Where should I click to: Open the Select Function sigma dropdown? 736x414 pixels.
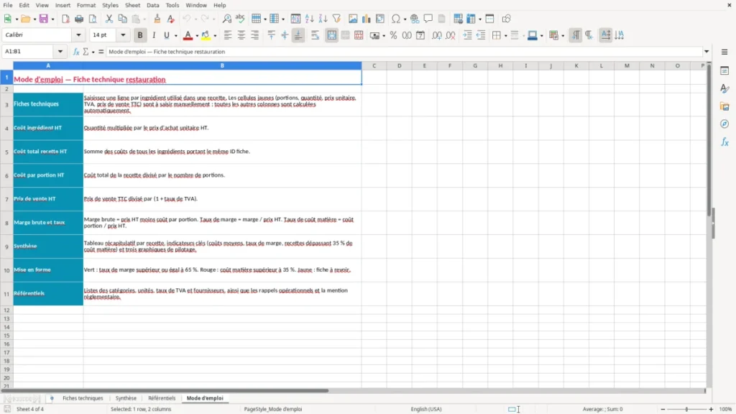point(93,52)
